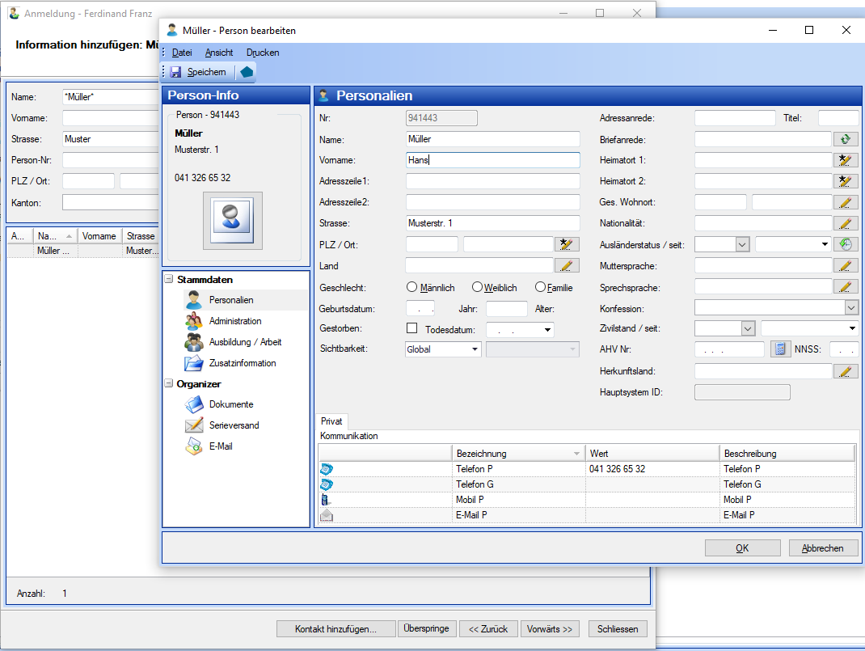Open the Sichtbarkeit Global dropdown
Screen dimensions: 865x651
(475, 349)
